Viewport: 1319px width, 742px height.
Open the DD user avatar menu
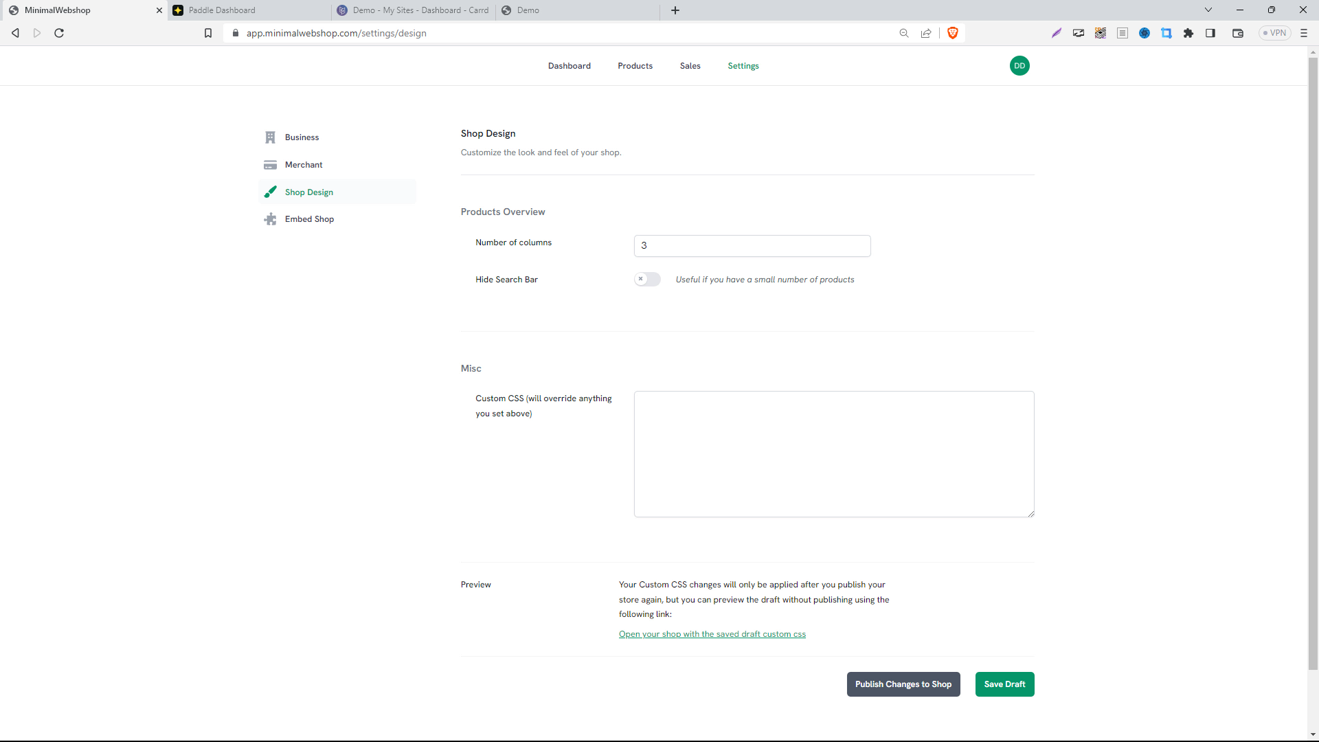point(1019,66)
